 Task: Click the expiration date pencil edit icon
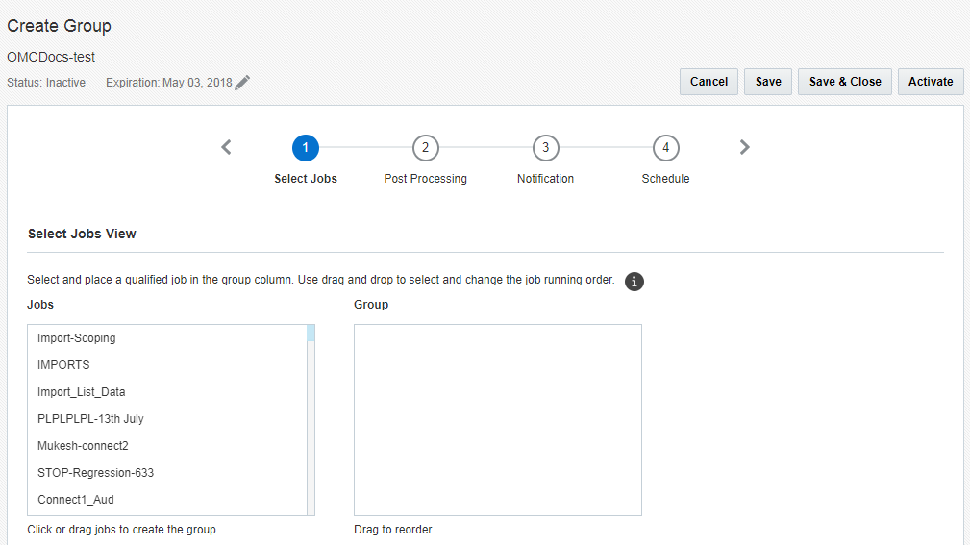242,83
